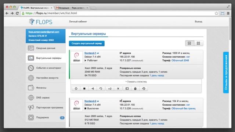235x132 pixels.
Task: Bookmark this page with the star
Action: pyautogui.click(x=216, y=13)
